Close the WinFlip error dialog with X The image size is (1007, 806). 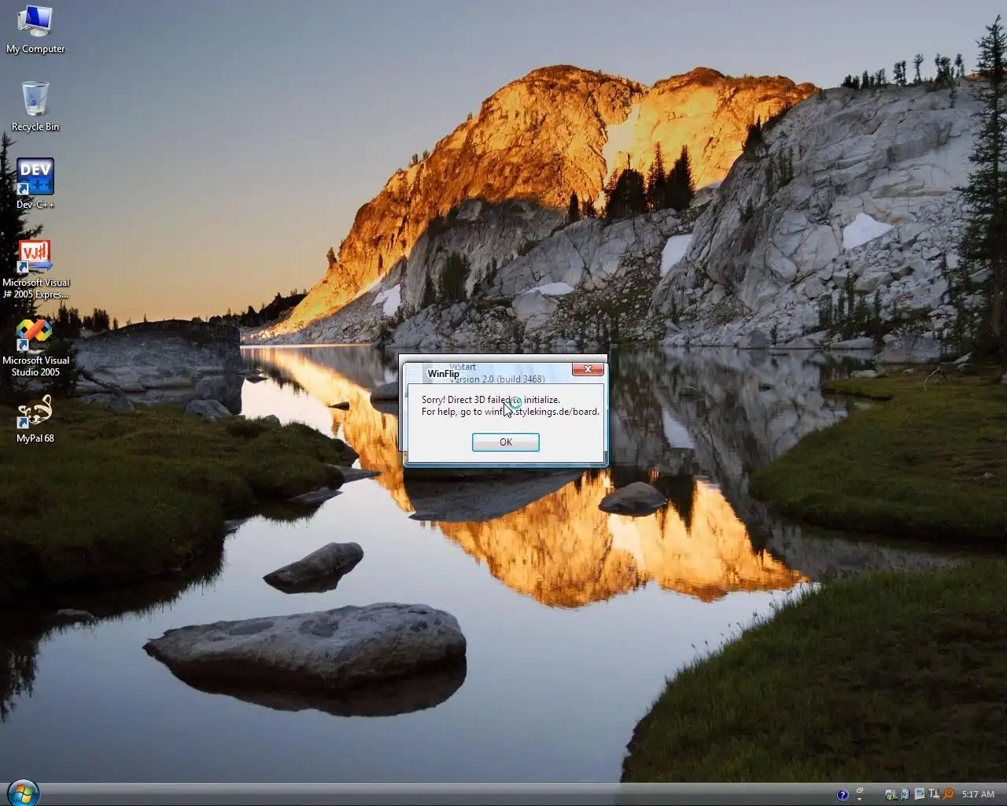[588, 369]
